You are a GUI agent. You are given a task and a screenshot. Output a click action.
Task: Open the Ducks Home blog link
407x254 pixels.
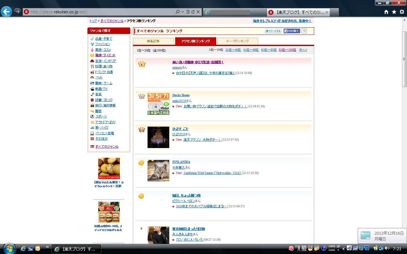point(181,95)
